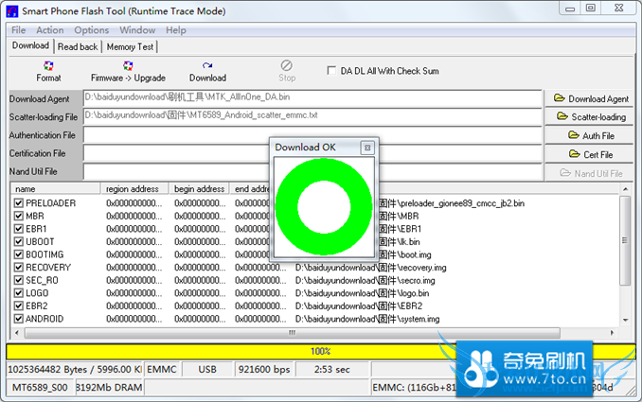642x402 pixels.
Task: Uncheck the ANDROID partition checkbox
Action: (x=19, y=319)
